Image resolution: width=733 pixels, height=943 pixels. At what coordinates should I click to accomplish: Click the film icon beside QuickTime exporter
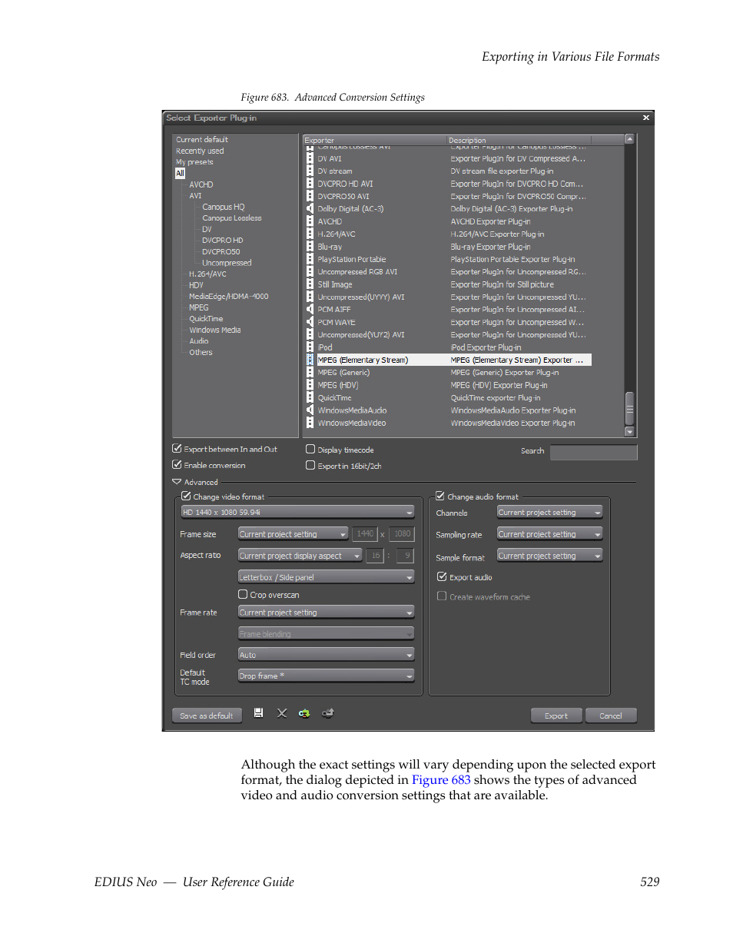click(x=310, y=398)
